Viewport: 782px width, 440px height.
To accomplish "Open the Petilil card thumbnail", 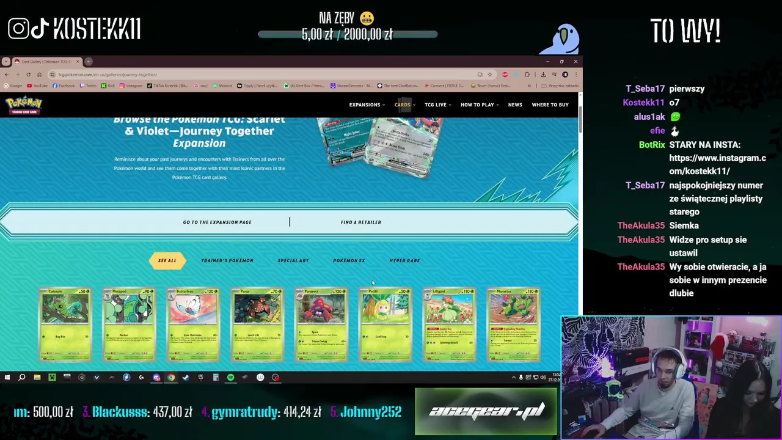I will pyautogui.click(x=386, y=325).
